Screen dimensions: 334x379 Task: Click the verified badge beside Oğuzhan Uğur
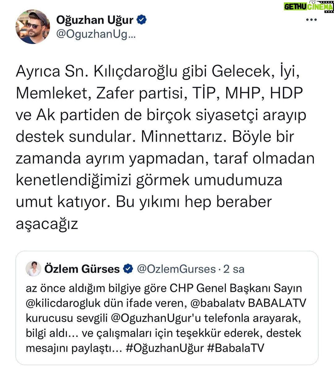tap(141, 20)
